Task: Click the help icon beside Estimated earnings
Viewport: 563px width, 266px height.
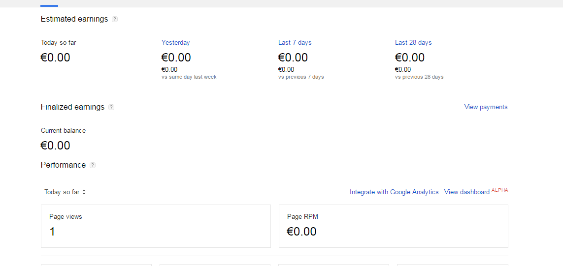Action: point(115,19)
